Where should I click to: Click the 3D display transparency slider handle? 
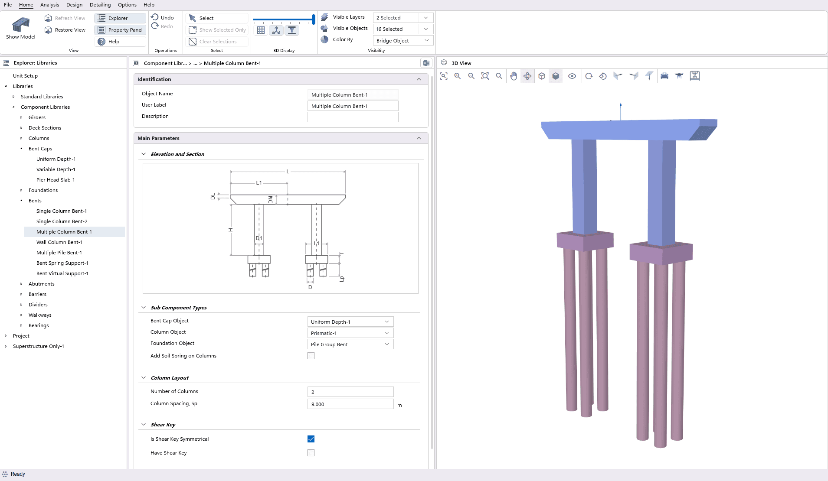point(313,19)
